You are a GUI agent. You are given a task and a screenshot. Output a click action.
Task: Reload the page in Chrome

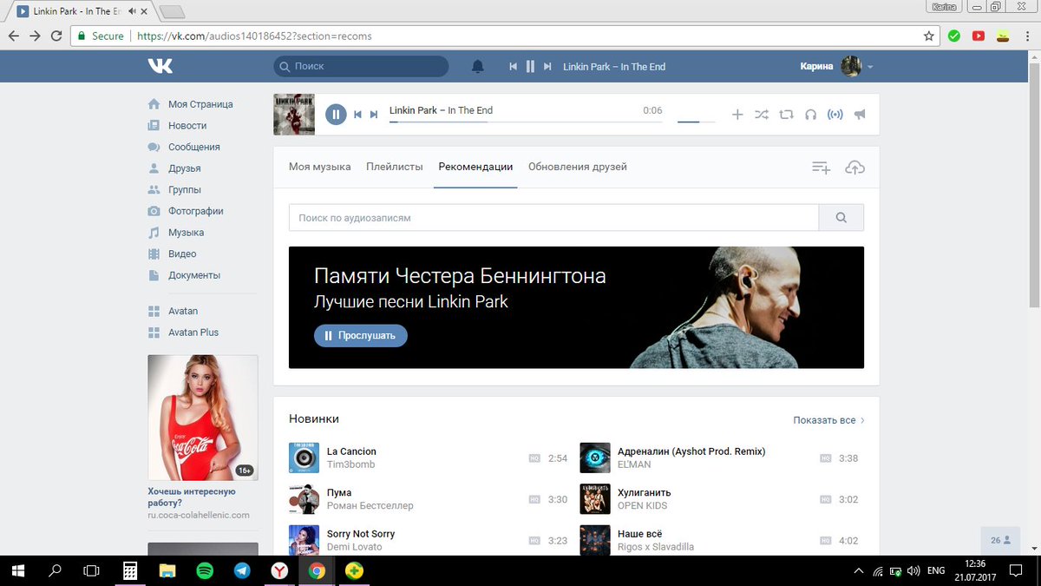coord(57,36)
